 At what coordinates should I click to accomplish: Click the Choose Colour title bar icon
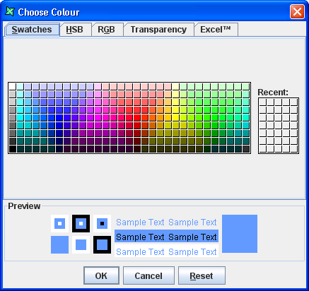tap(10, 11)
